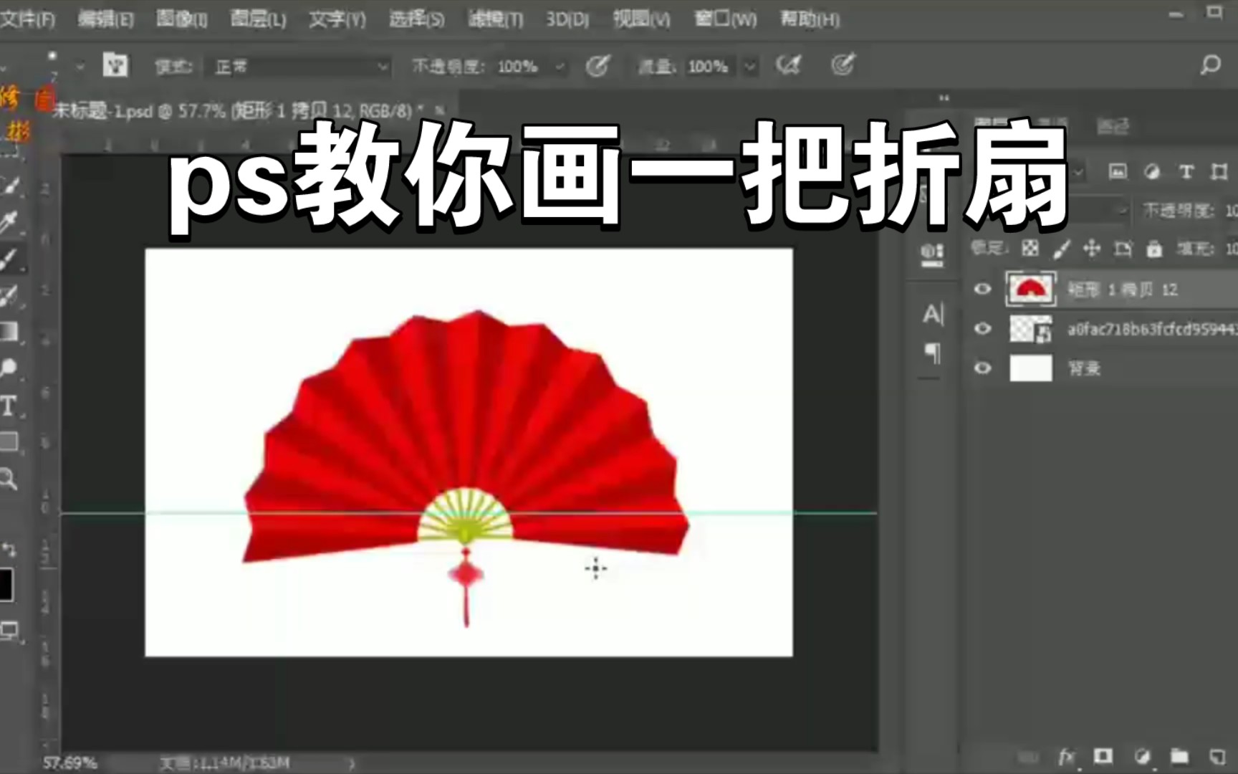Switch to the 3D menu
This screenshot has width=1238, height=774.
point(568,19)
